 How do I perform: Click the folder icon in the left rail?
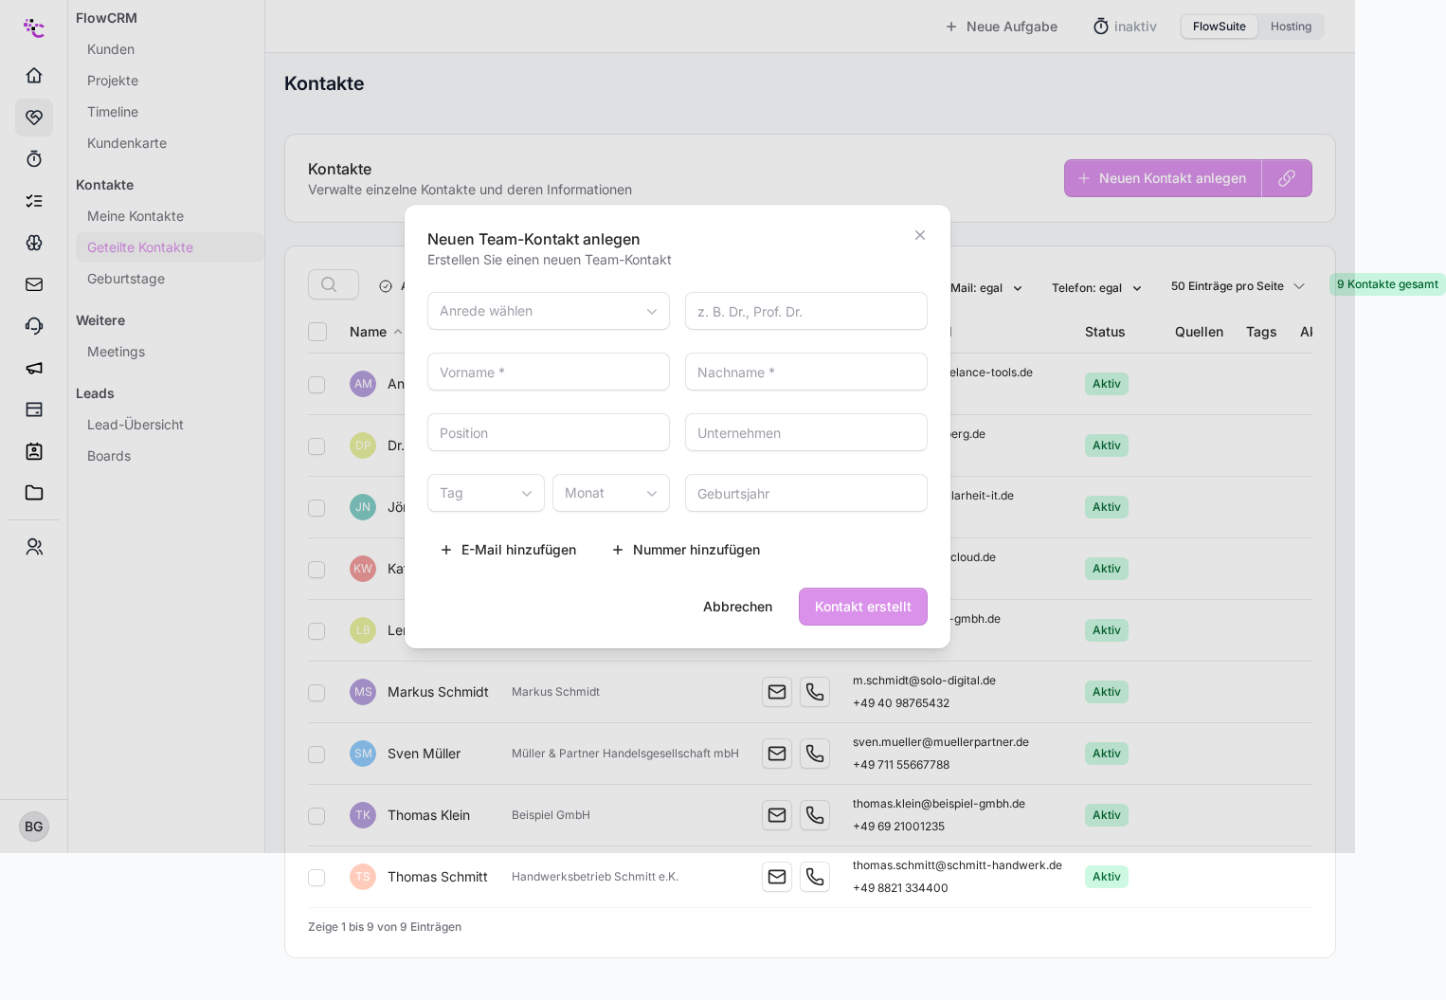point(34,492)
